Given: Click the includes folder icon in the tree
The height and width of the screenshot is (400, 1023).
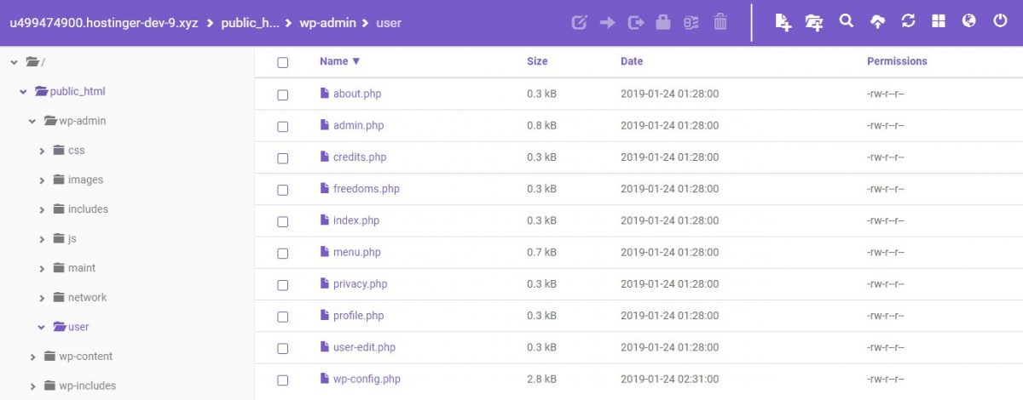Looking at the screenshot, I should [59, 209].
